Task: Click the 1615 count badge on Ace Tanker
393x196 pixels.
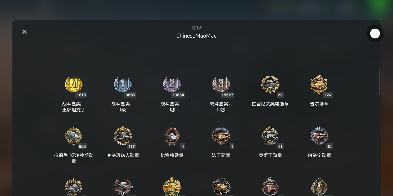Action: click(81, 95)
